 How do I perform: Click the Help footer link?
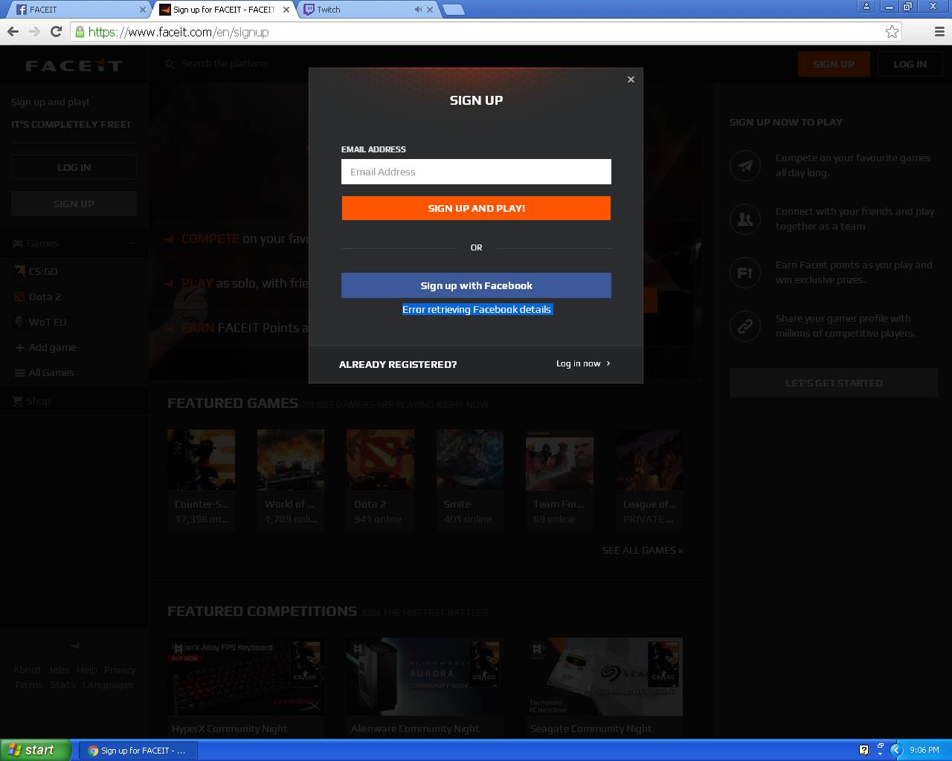click(x=87, y=670)
